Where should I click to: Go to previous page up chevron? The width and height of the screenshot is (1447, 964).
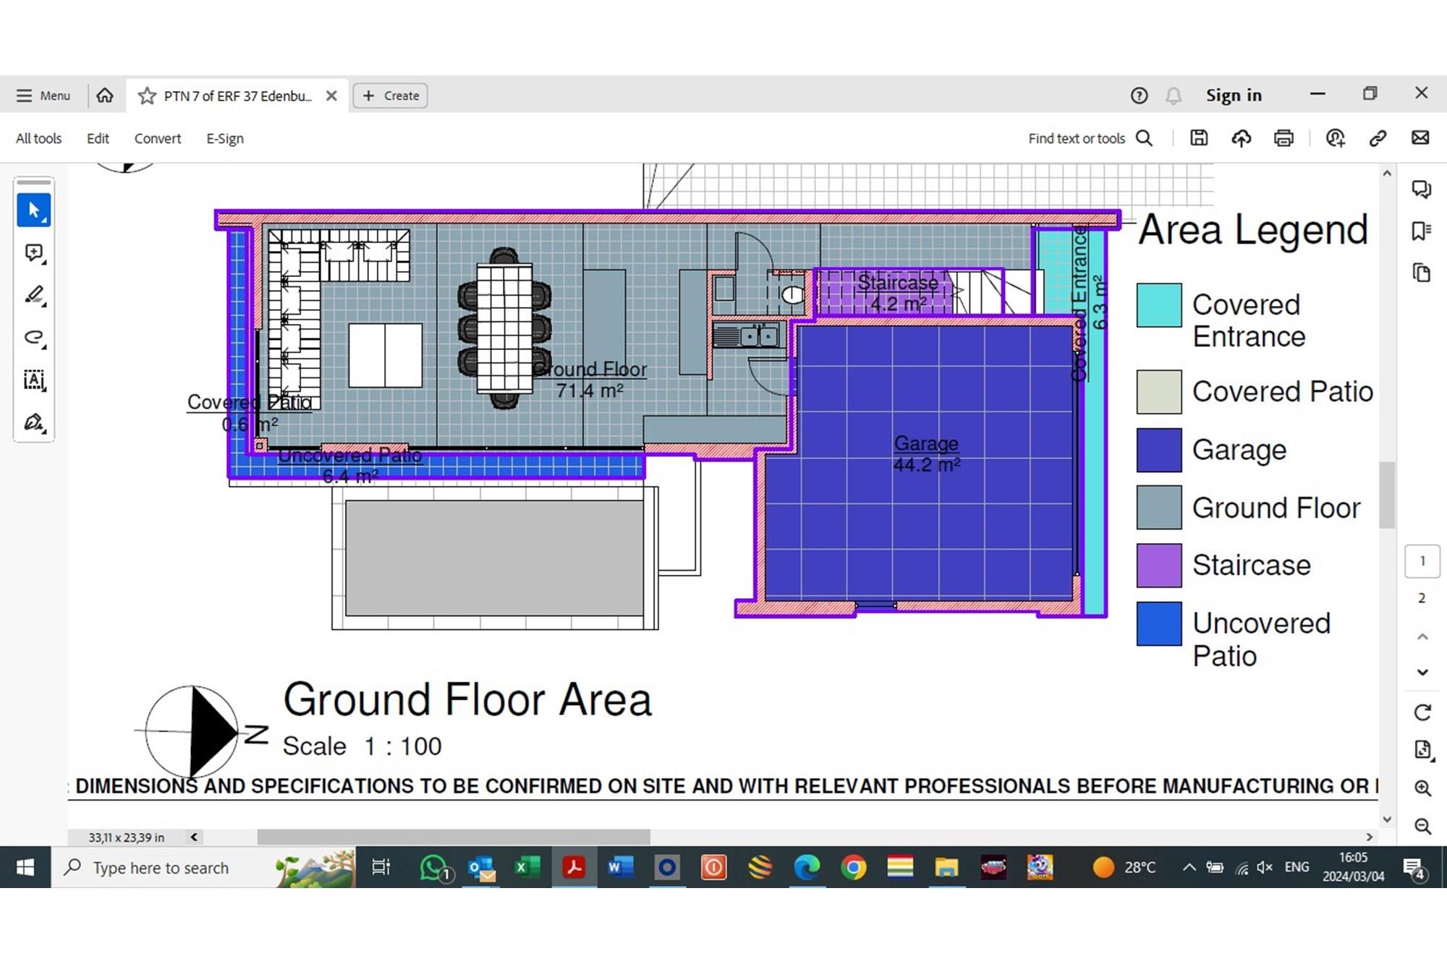(1422, 636)
